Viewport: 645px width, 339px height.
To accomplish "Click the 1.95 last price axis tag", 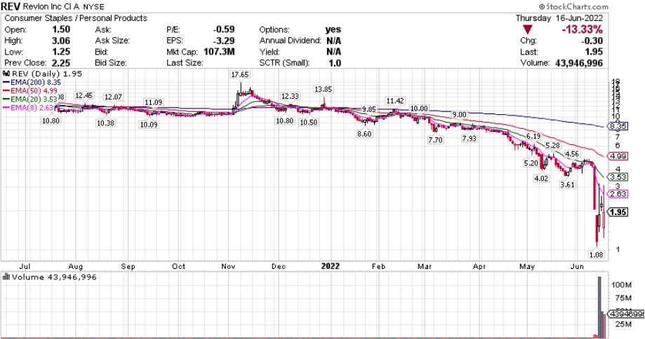I will click(x=618, y=212).
